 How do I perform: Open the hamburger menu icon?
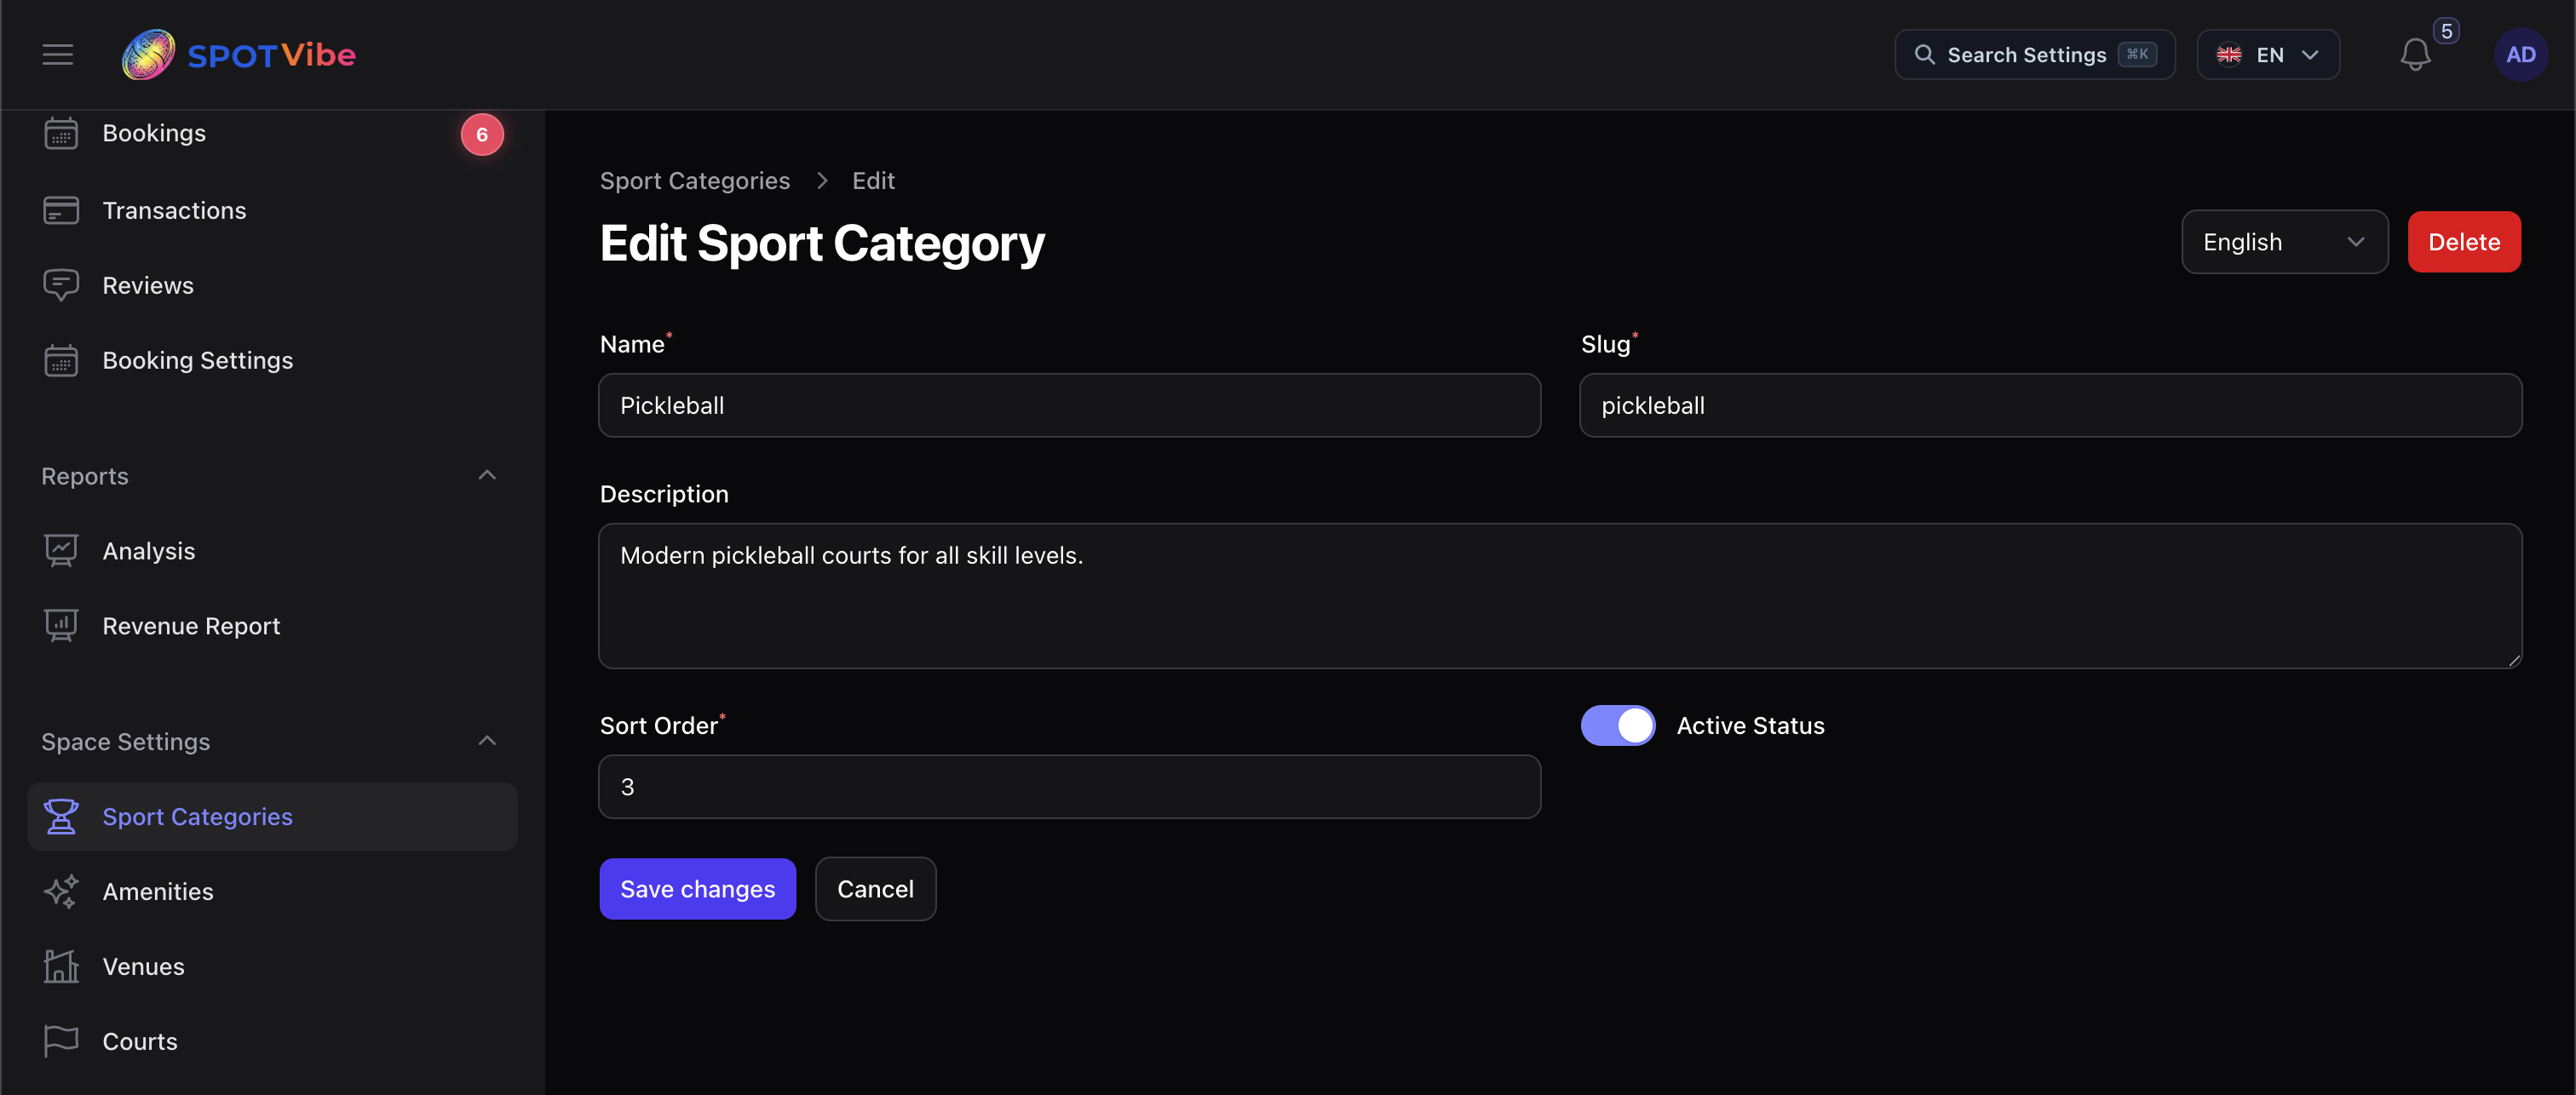(x=58, y=54)
